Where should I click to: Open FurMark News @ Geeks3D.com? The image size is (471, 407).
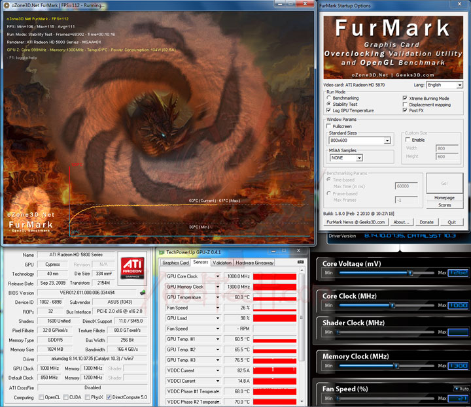355,222
